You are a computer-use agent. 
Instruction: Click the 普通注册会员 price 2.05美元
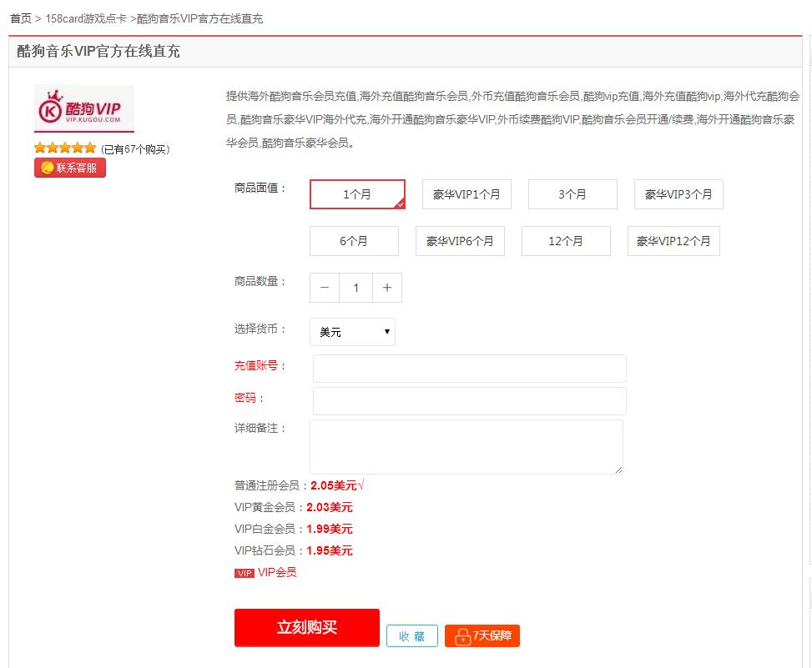coord(334,485)
